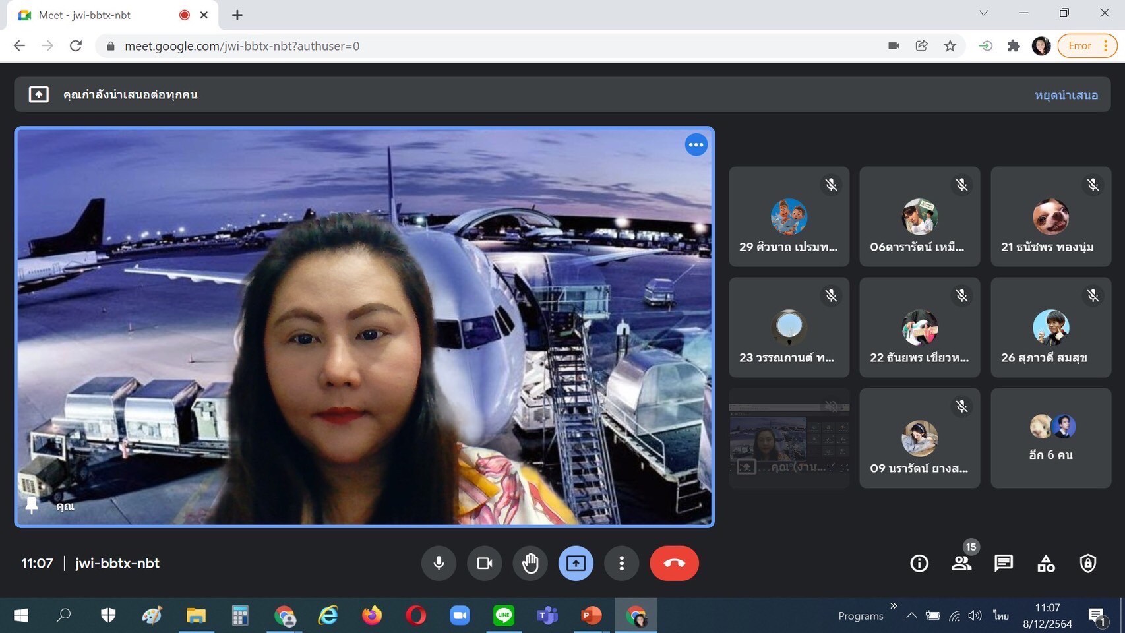The image size is (1125, 633).
Task: Show the participants list
Action: (961, 563)
